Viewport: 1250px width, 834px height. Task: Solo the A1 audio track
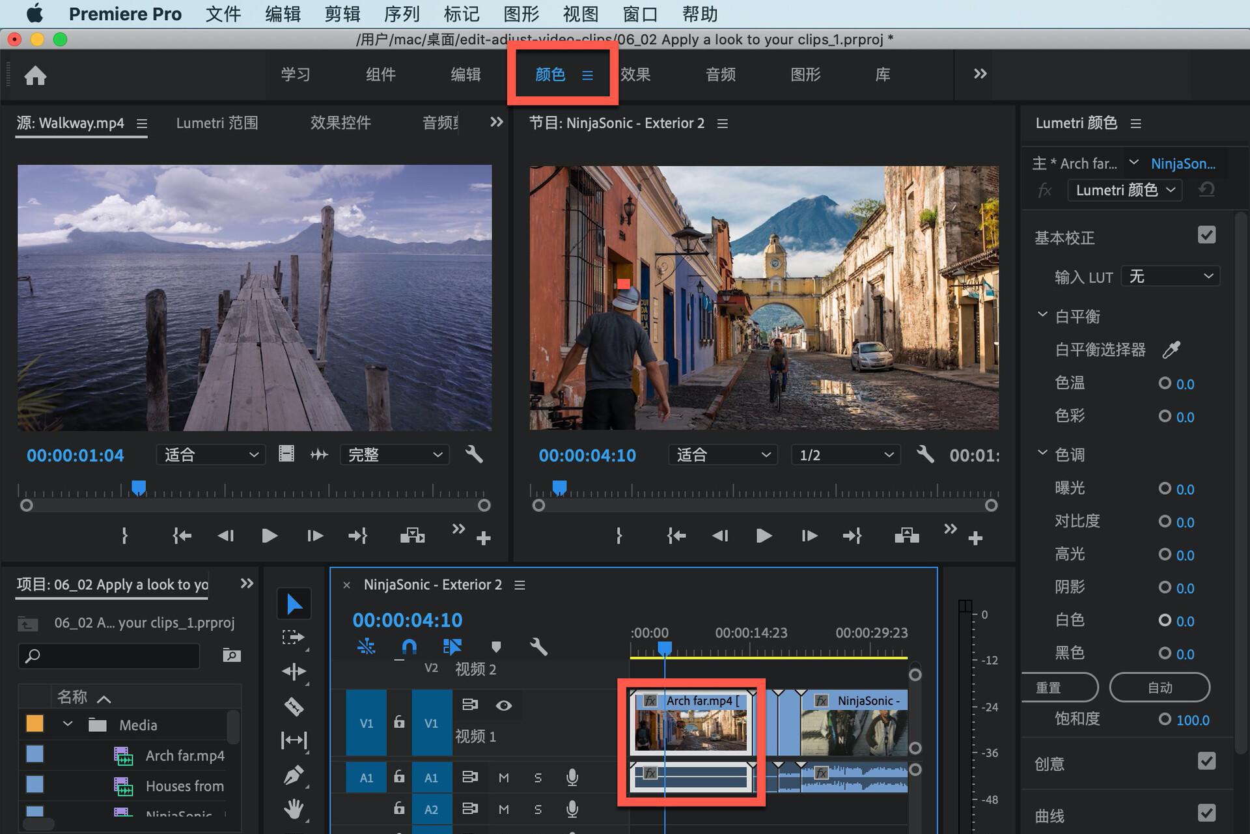pyautogui.click(x=538, y=777)
